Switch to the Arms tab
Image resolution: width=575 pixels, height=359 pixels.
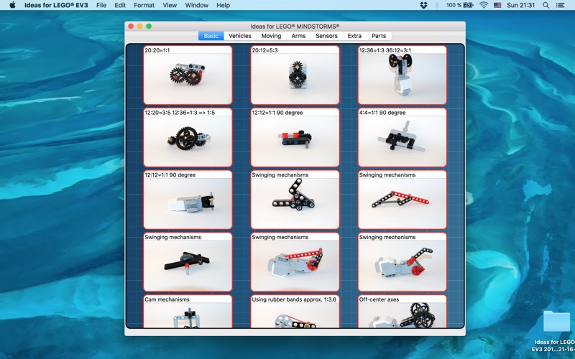[x=298, y=36]
